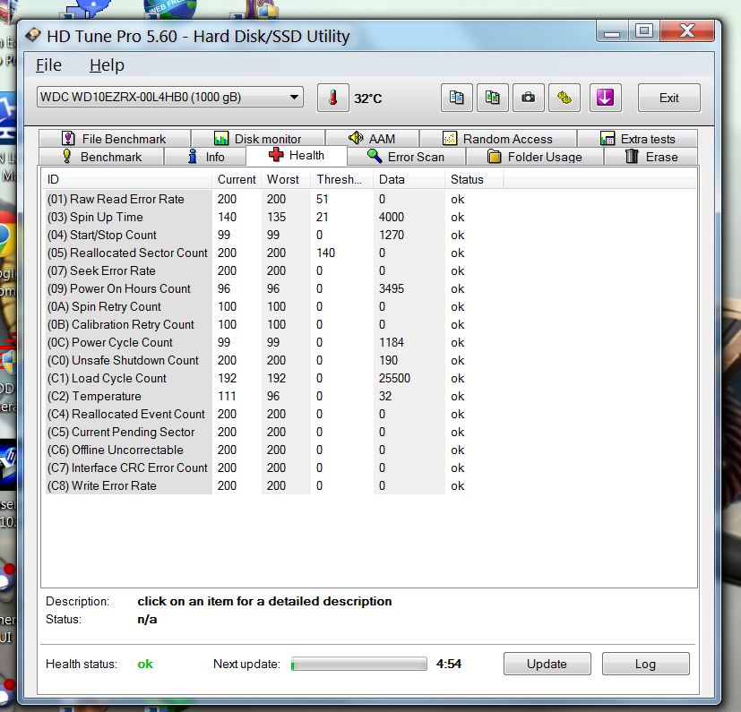
Task: Sort by the Current column header
Action: [x=237, y=179]
